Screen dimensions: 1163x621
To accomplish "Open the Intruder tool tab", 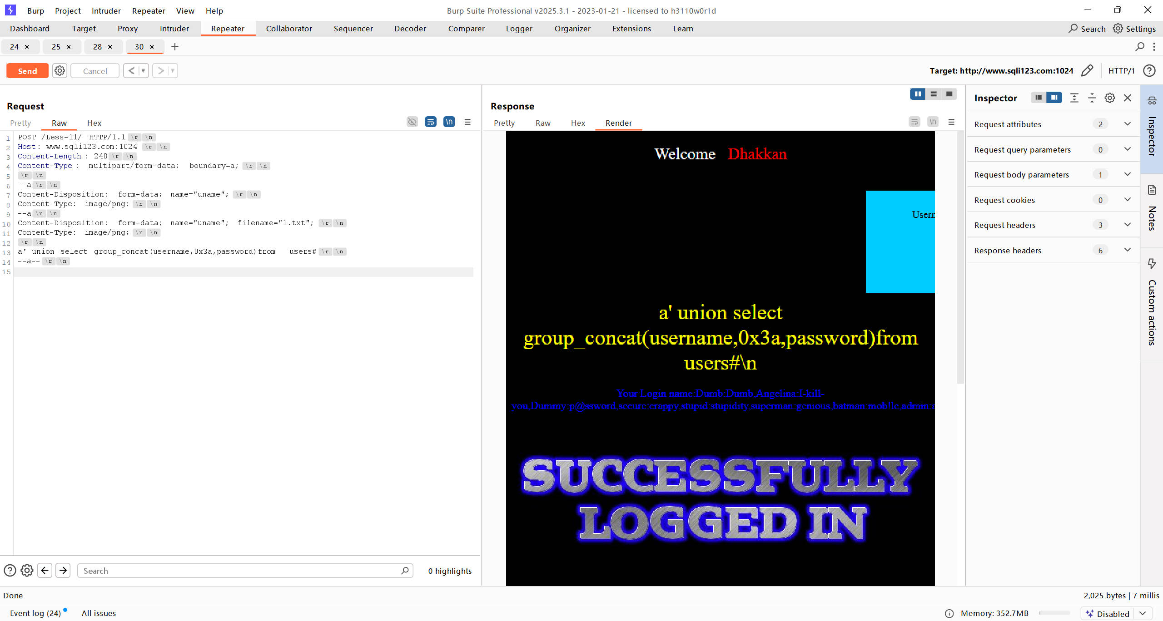I will pyautogui.click(x=174, y=29).
